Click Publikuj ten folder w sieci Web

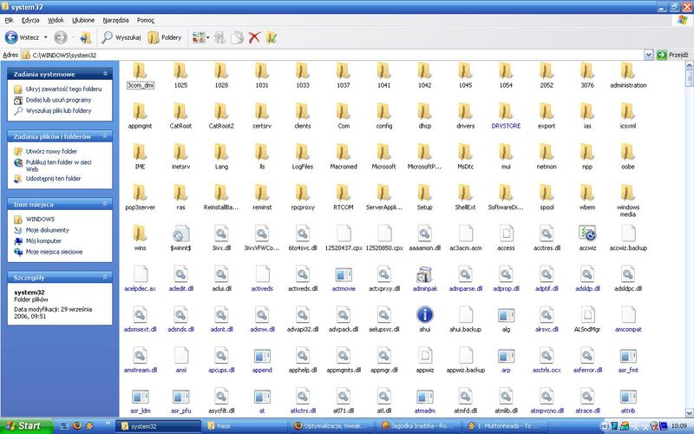coord(58,166)
